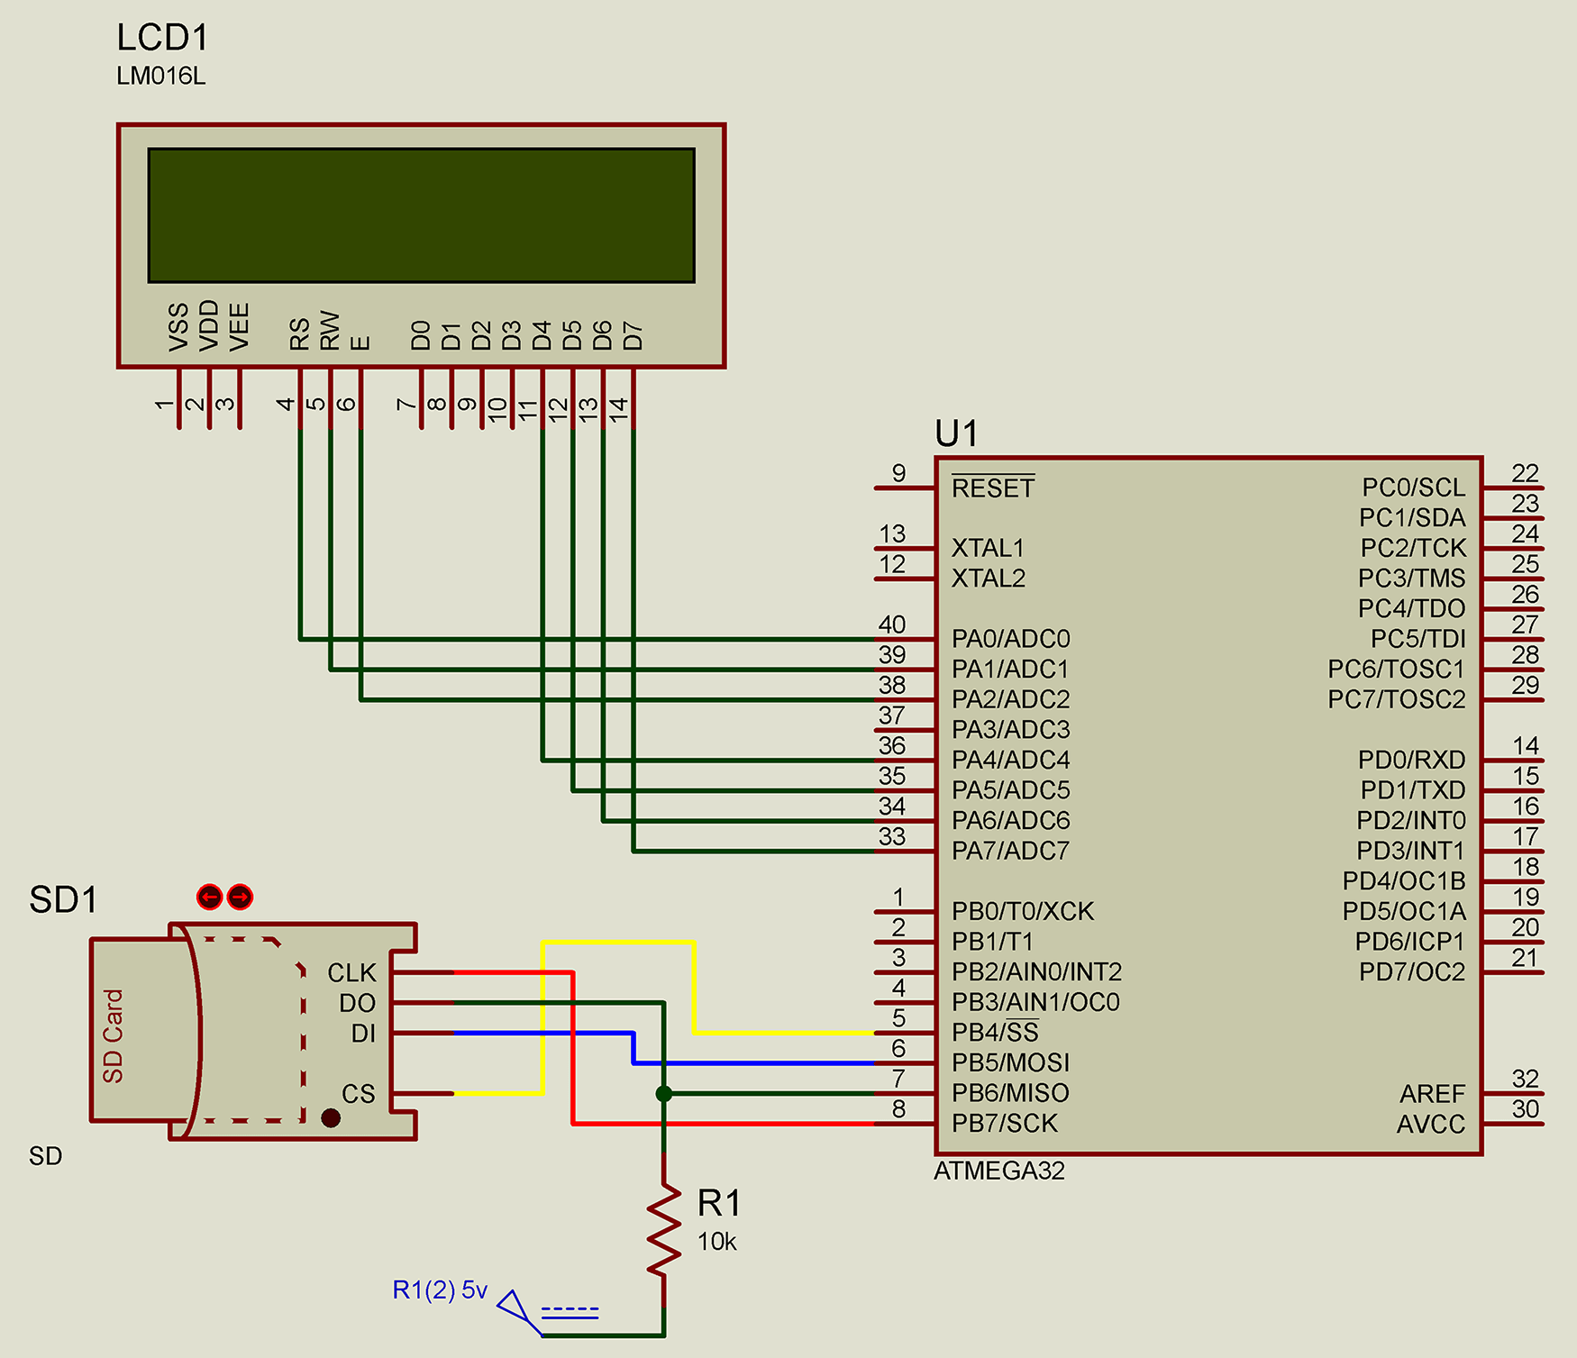This screenshot has height=1358, width=1577.
Task: Click the PA0/ADC0 pin label
Action: (1011, 639)
